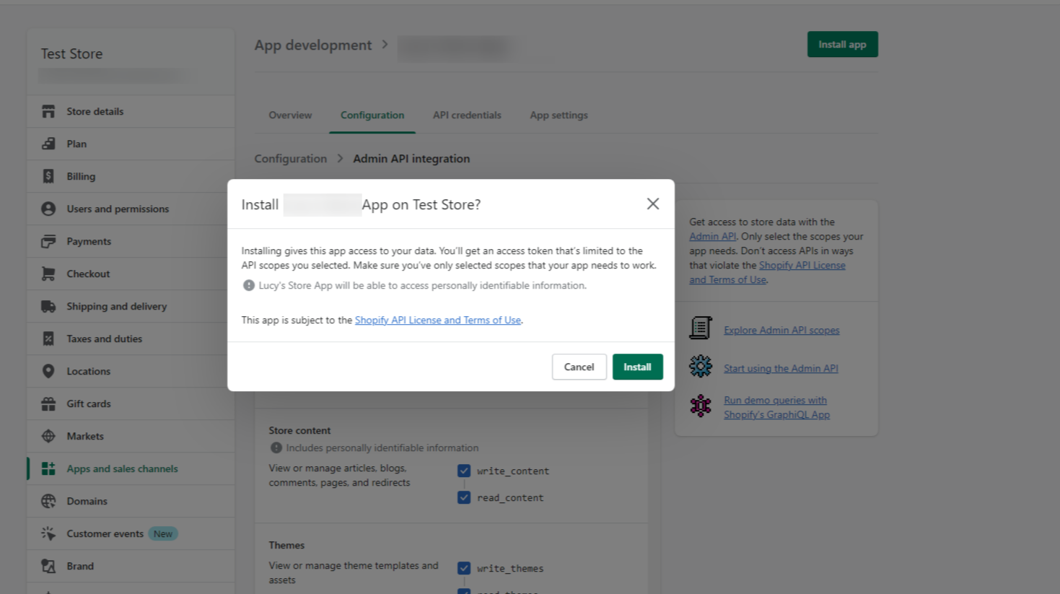Viewport: 1060px width, 594px height.
Task: Open Markets settings
Action: coord(131,436)
